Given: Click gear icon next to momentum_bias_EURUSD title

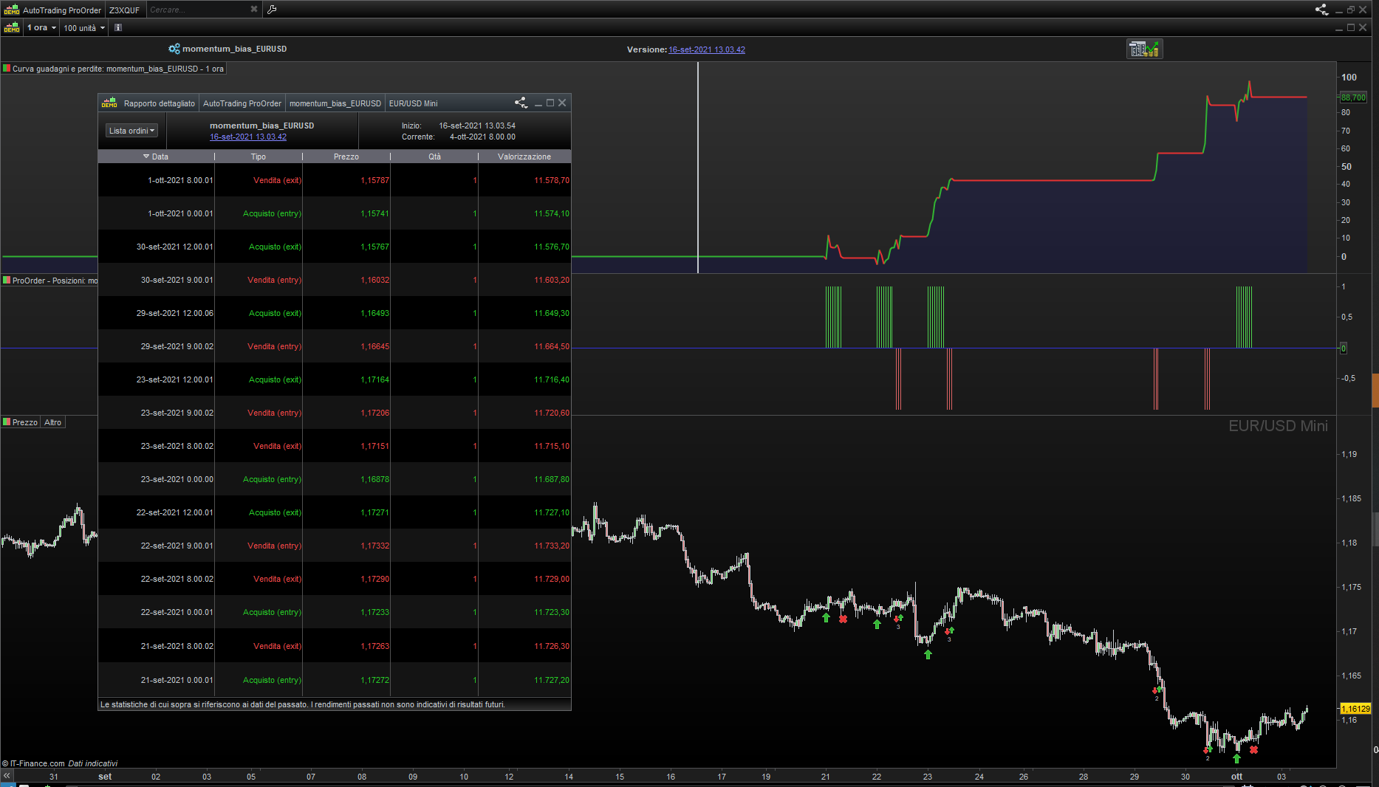Looking at the screenshot, I should tap(174, 49).
